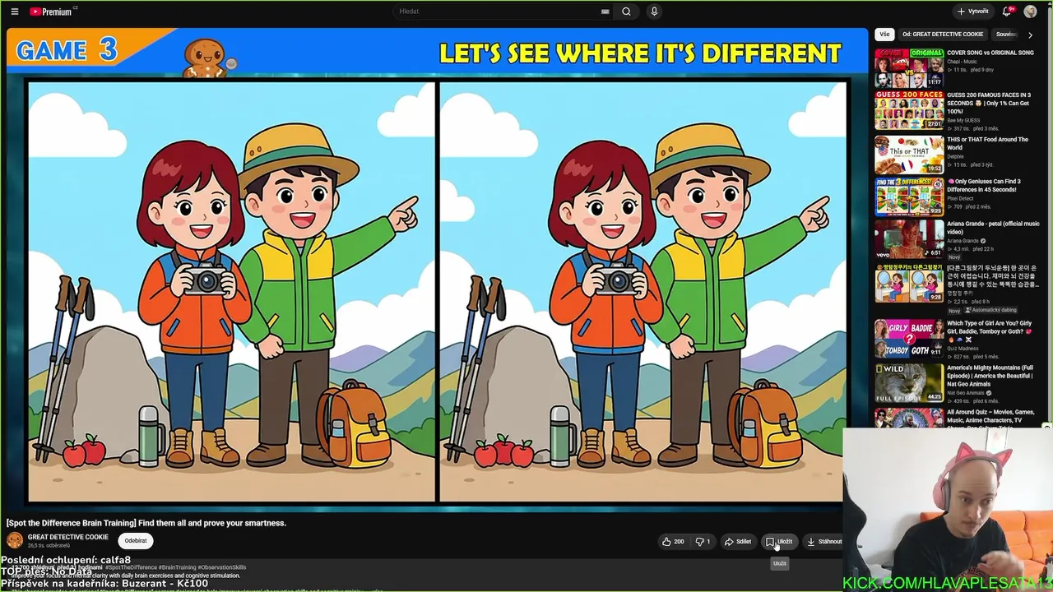
Task: Open GREAT DETECTIVE COOKIE channel avatar
Action: coord(15,540)
